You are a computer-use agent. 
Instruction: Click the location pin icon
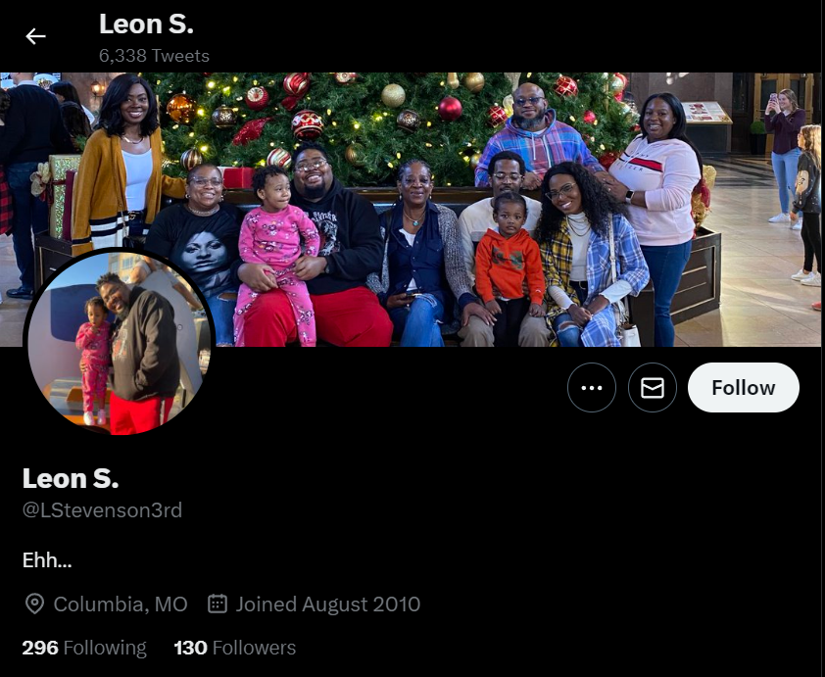point(34,604)
